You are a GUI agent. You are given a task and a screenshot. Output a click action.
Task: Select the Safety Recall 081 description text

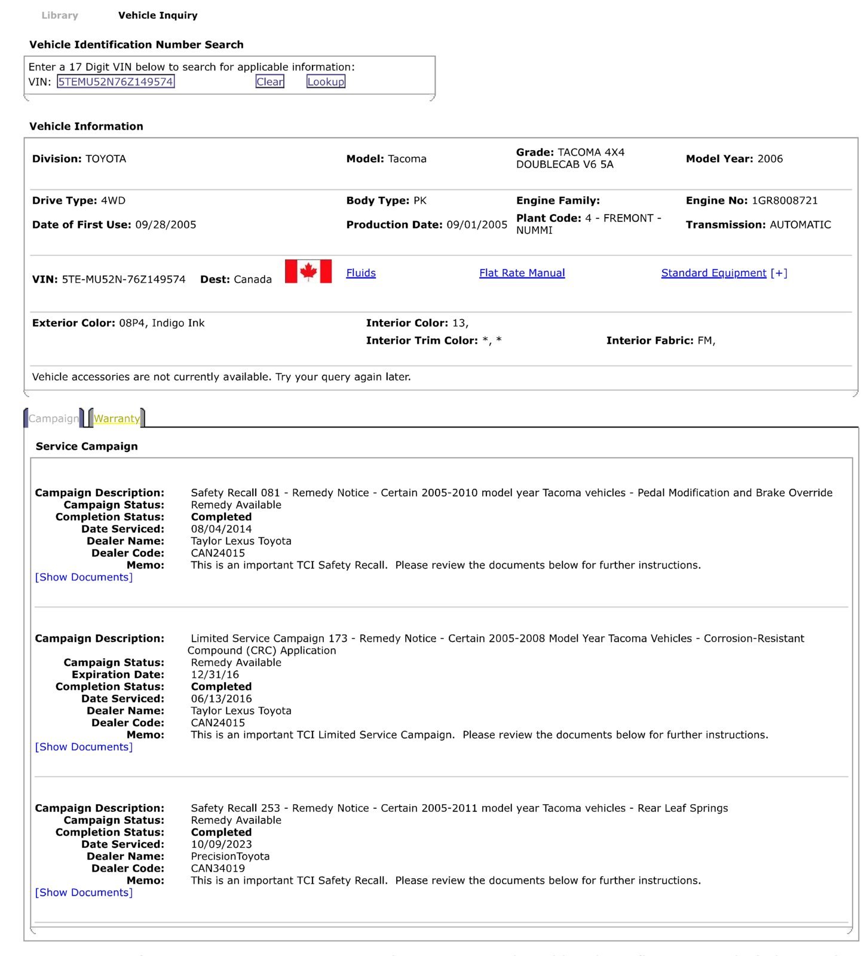511,493
